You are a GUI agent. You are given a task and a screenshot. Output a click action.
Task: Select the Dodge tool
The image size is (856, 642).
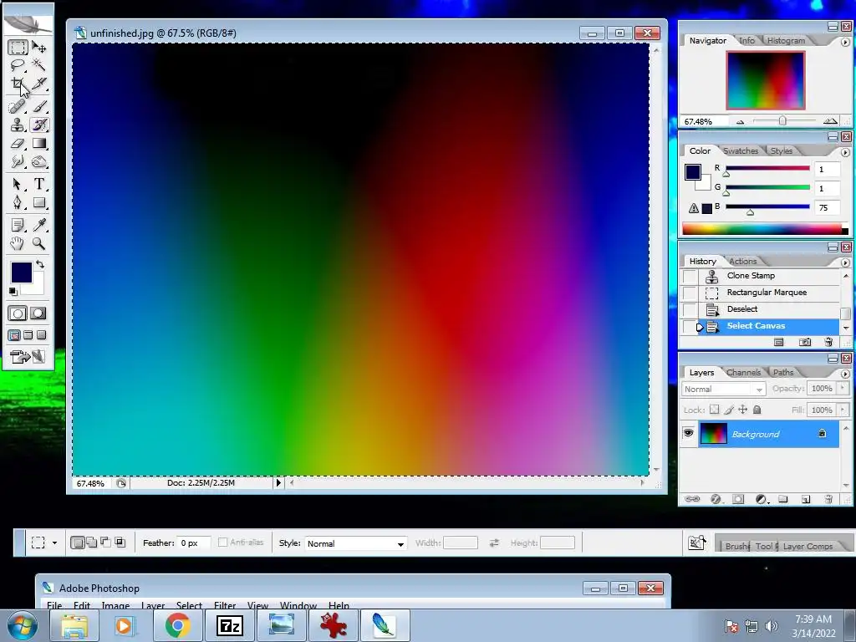[x=38, y=162]
